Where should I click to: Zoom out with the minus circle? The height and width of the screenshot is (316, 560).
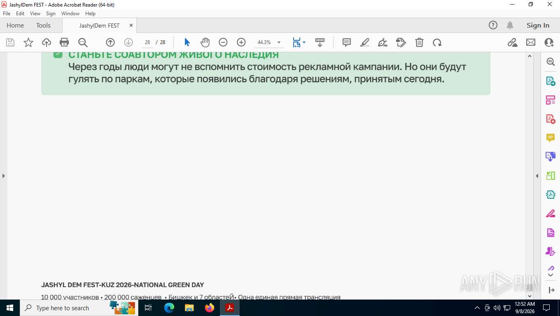(x=223, y=42)
